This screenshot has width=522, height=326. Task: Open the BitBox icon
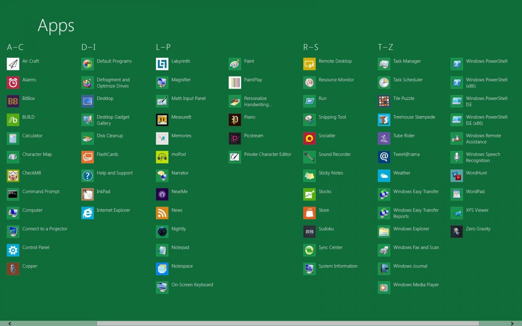13,101
